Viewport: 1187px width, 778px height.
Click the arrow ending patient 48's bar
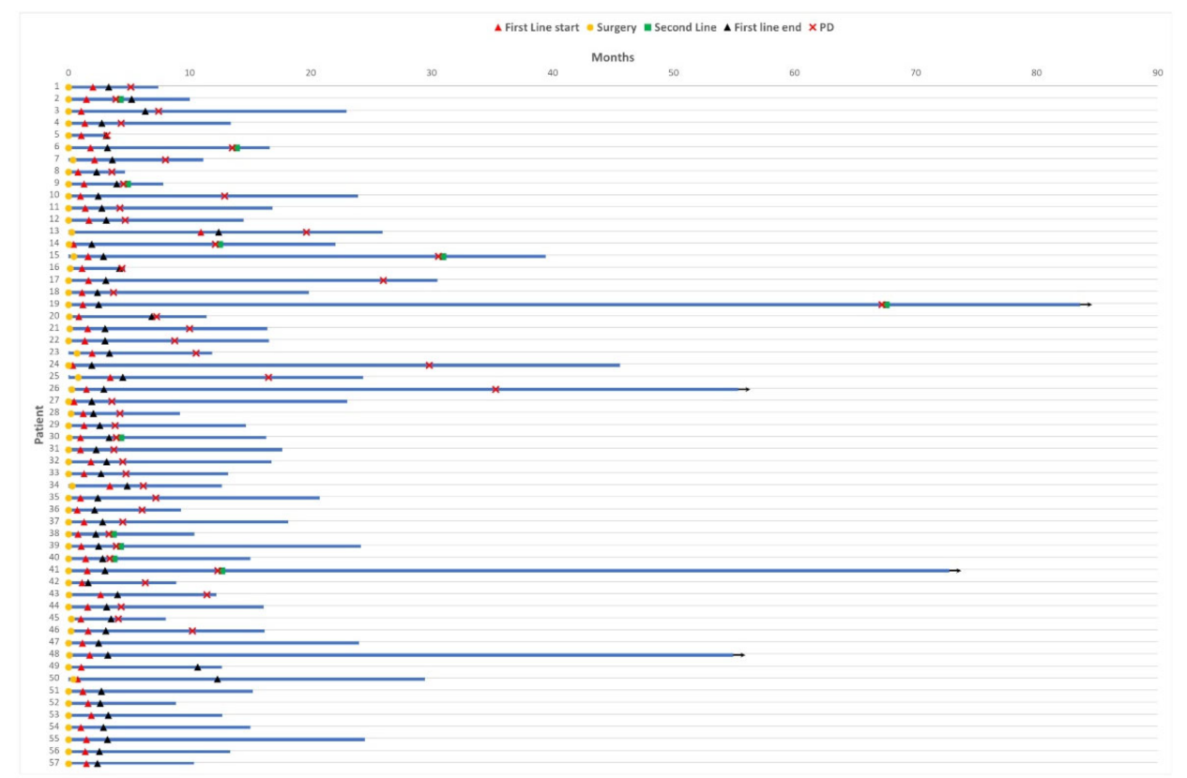(740, 655)
